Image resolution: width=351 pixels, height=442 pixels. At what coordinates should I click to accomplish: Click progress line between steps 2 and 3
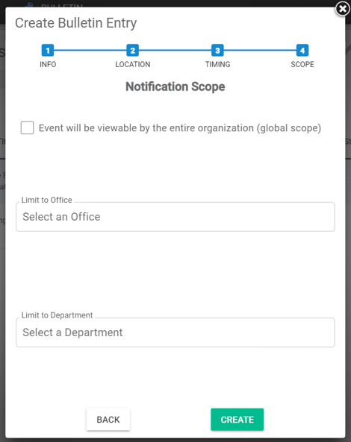click(175, 51)
